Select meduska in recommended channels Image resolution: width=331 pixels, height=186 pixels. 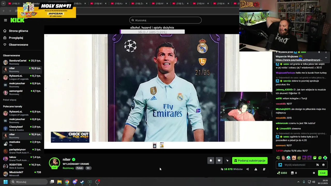[22, 143]
